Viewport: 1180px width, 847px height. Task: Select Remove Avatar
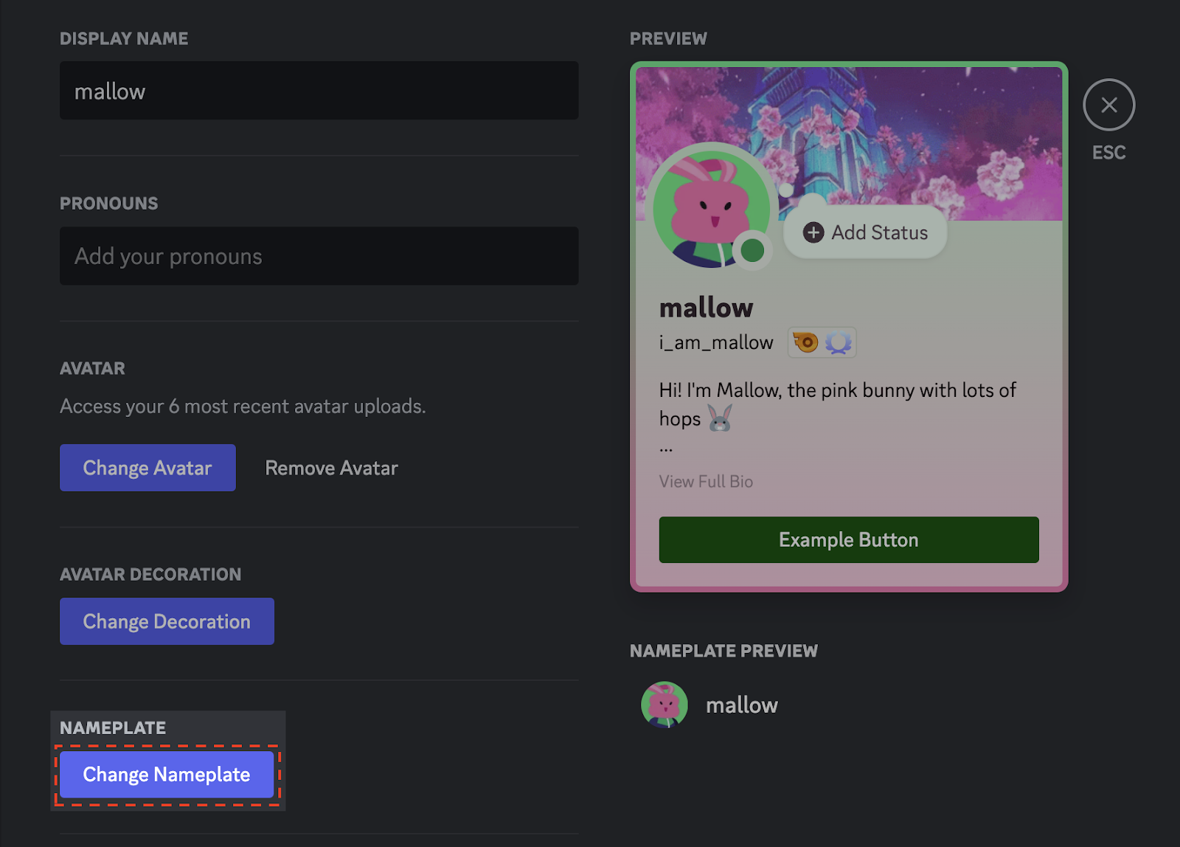[x=330, y=467]
